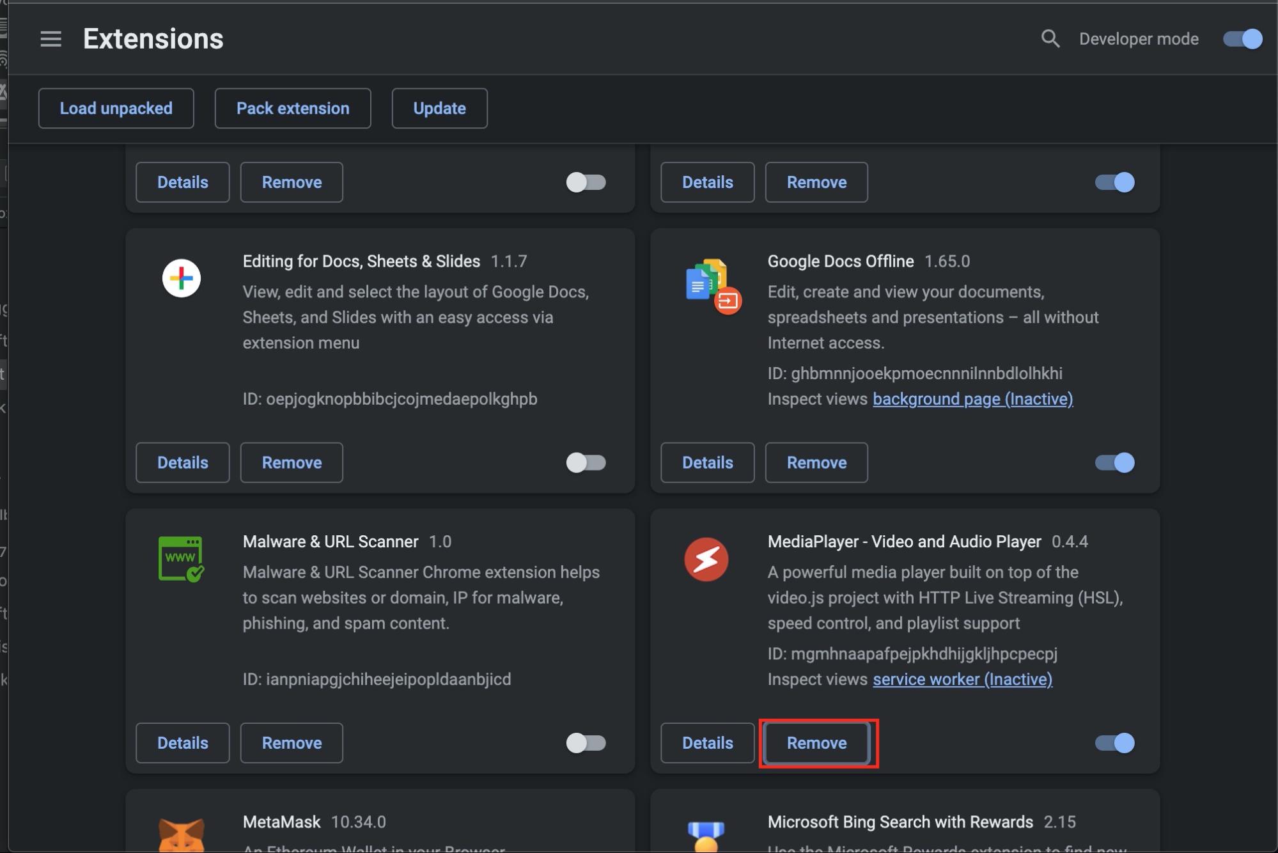
Task: Open Details in the top-right extension card
Action: point(708,182)
